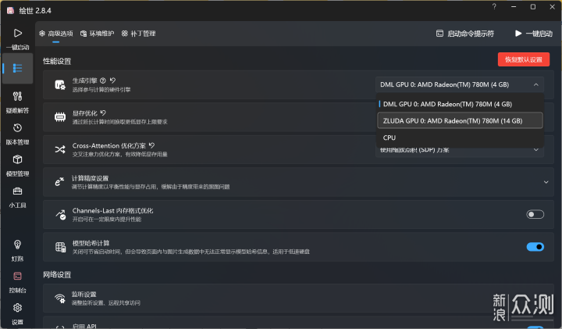The image size is (562, 329).
Task: Reset 显存优化 with its undo arrow
Action: tap(103, 113)
